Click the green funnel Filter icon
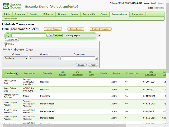Viewport: 169px width, 127px height. coord(6,44)
